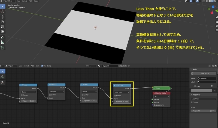
Task: Click the node color swatch bar
Action: pos(201,91)
